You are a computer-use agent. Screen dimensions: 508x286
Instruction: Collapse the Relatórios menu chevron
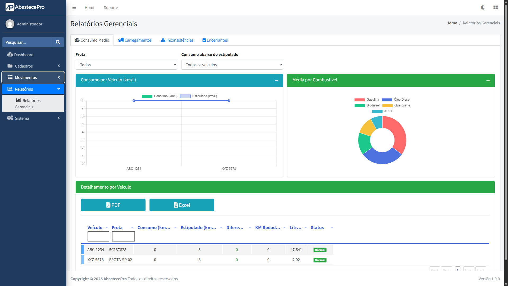click(x=59, y=89)
